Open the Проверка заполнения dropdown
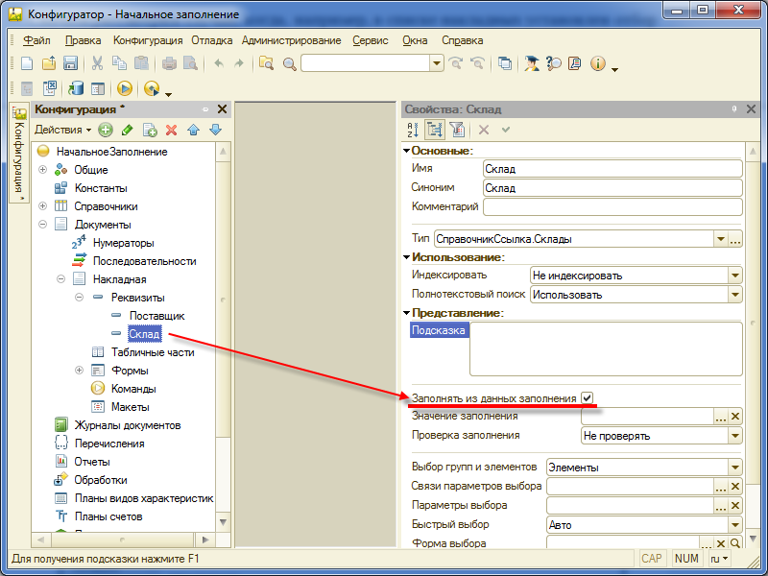Image resolution: width=768 pixels, height=576 pixels. [734, 435]
